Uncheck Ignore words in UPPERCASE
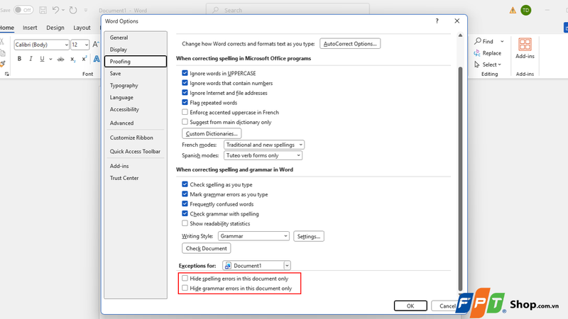The image size is (568, 319). point(185,73)
